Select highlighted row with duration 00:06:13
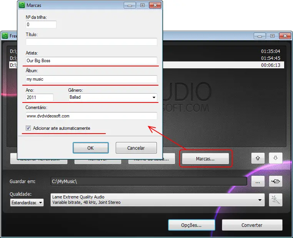Image resolution: width=293 pixels, height=238 pixels. (223, 65)
